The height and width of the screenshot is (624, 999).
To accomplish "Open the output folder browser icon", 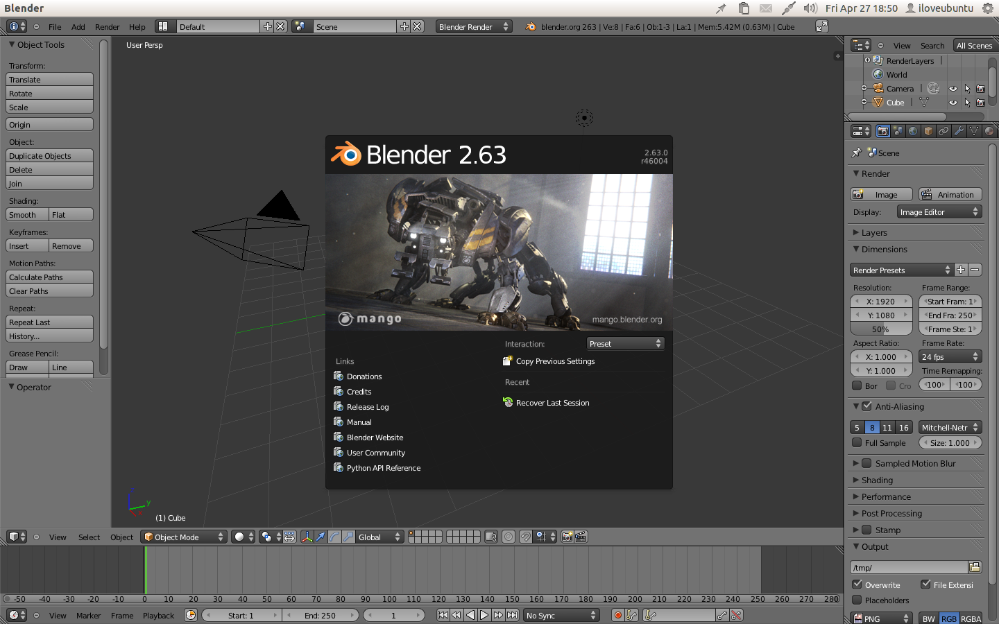I will coord(975,567).
